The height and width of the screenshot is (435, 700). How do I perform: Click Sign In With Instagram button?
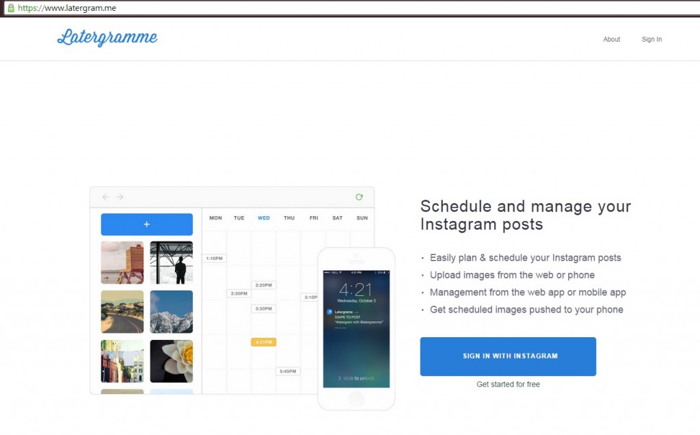(x=508, y=356)
